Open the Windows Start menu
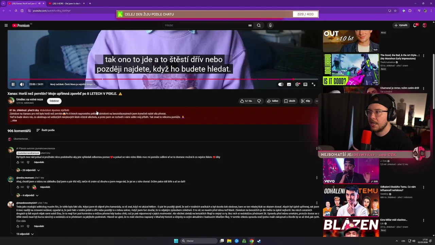The height and width of the screenshot is (245, 435). [x=176, y=241]
